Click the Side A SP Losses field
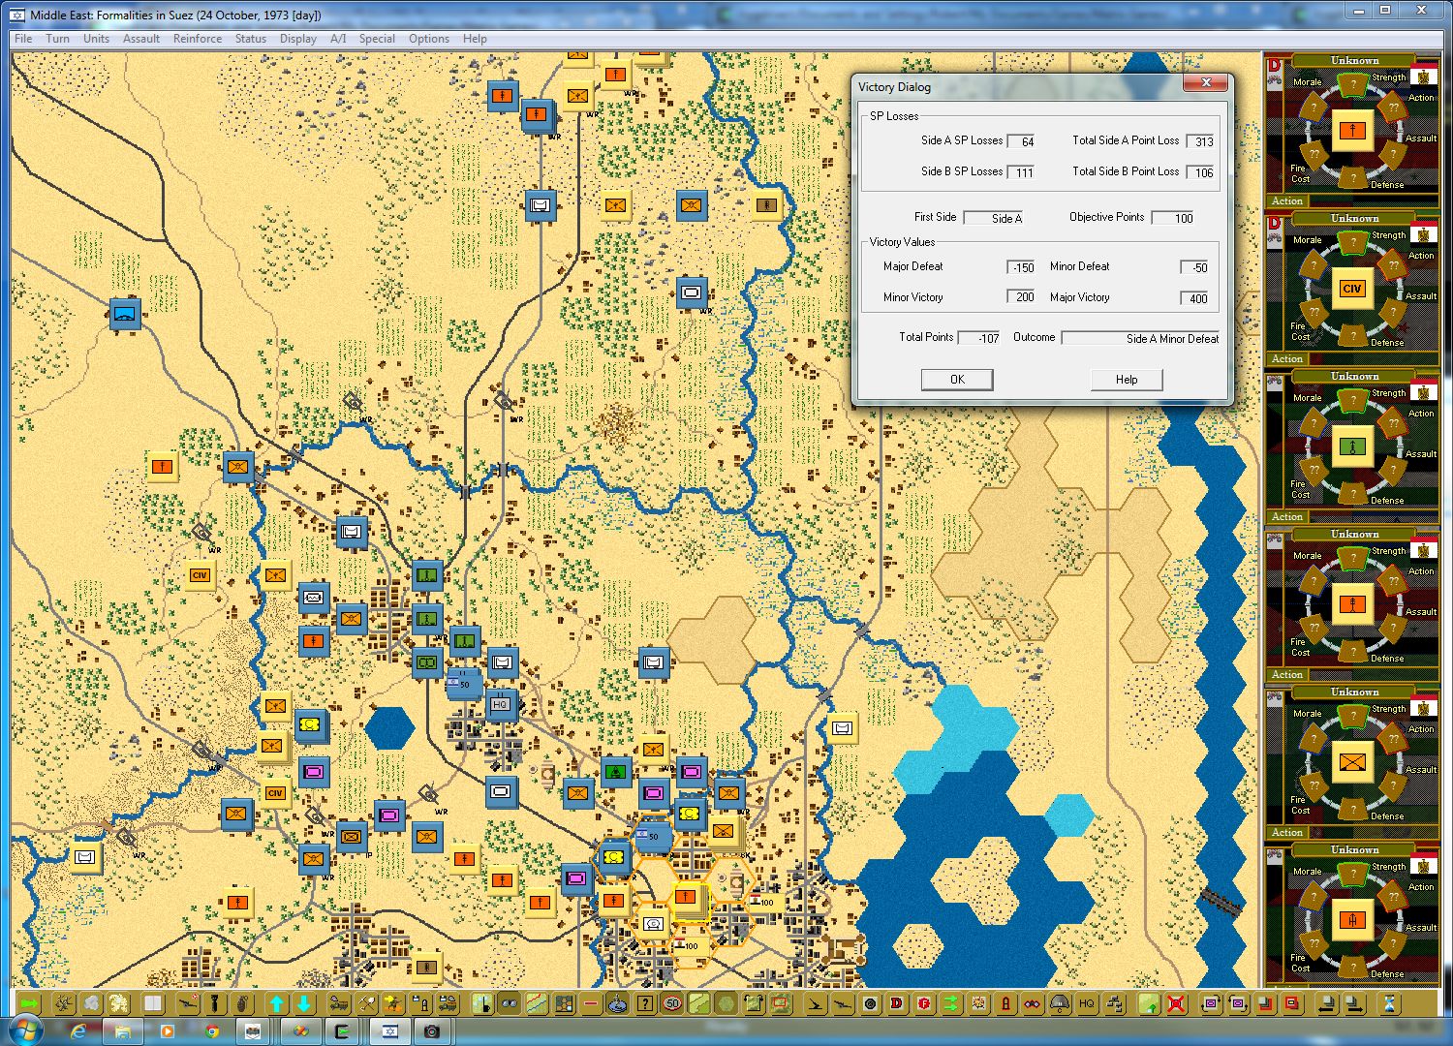Viewport: 1453px width, 1046px height. tap(1021, 141)
